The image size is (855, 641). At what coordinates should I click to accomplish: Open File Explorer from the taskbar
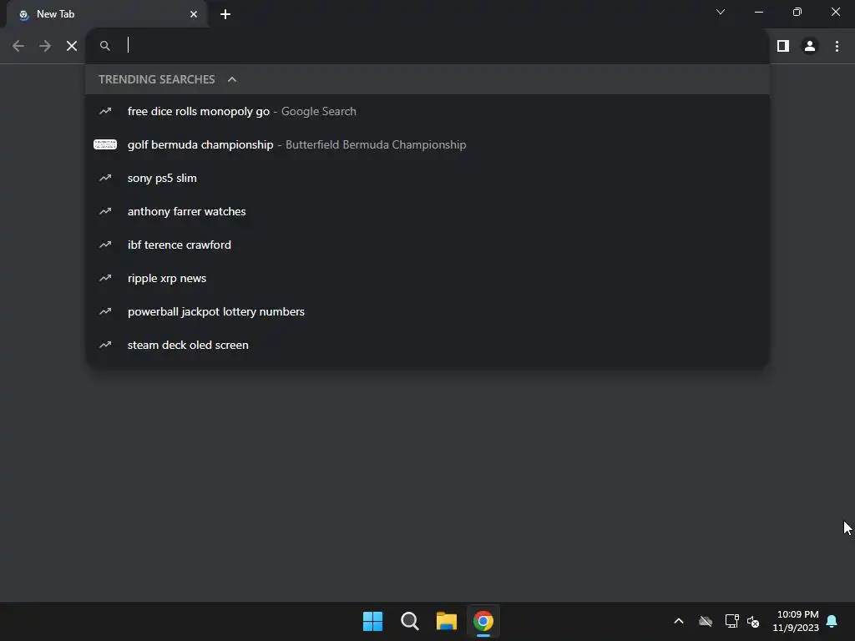tap(447, 621)
